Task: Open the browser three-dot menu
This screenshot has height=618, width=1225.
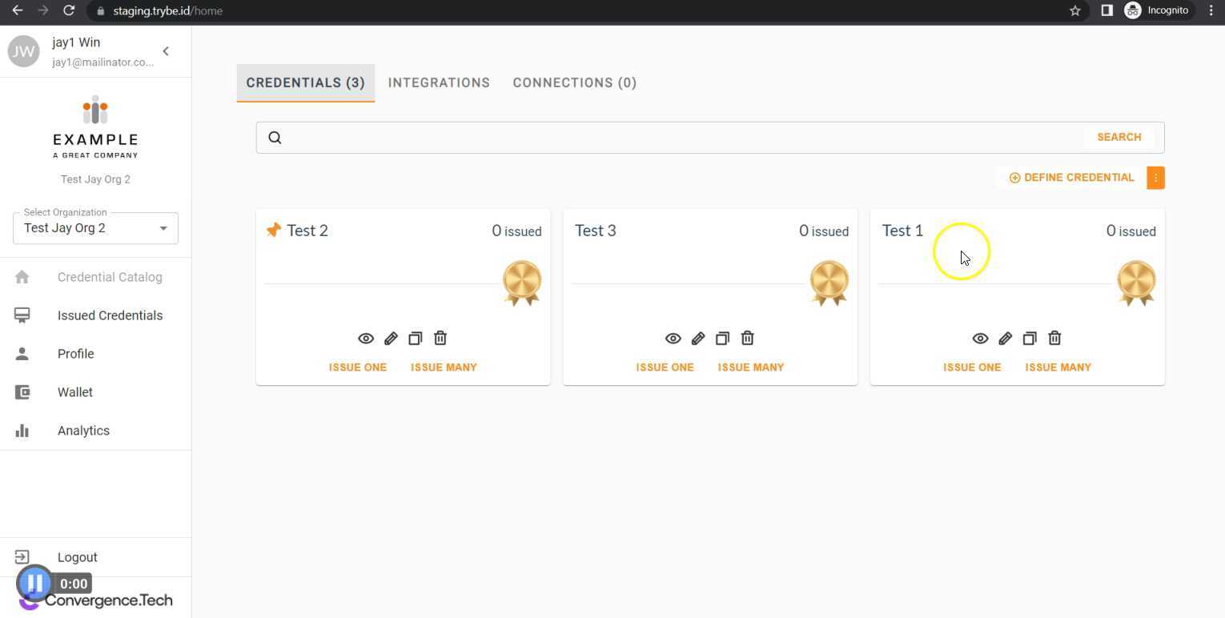Action: (x=1211, y=10)
